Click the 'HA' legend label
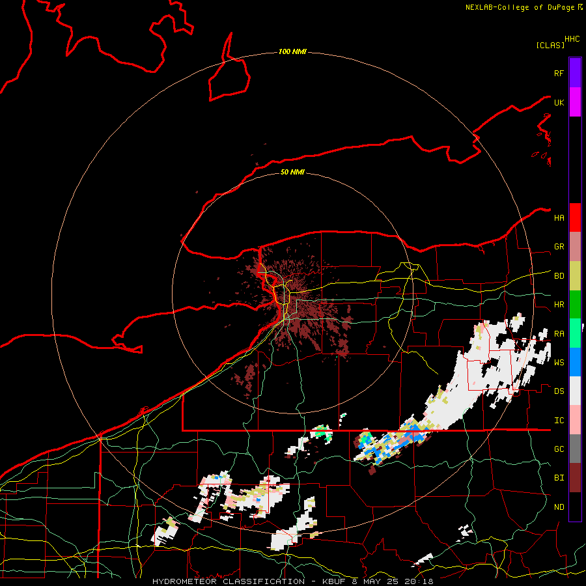Viewport: 586px width, 586px height. [559, 217]
